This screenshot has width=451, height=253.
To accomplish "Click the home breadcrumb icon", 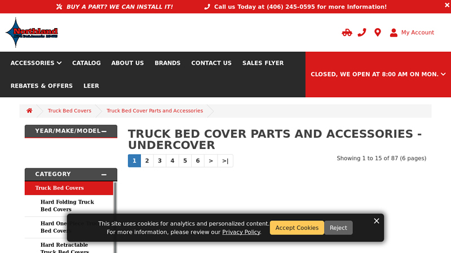I will click(29, 111).
